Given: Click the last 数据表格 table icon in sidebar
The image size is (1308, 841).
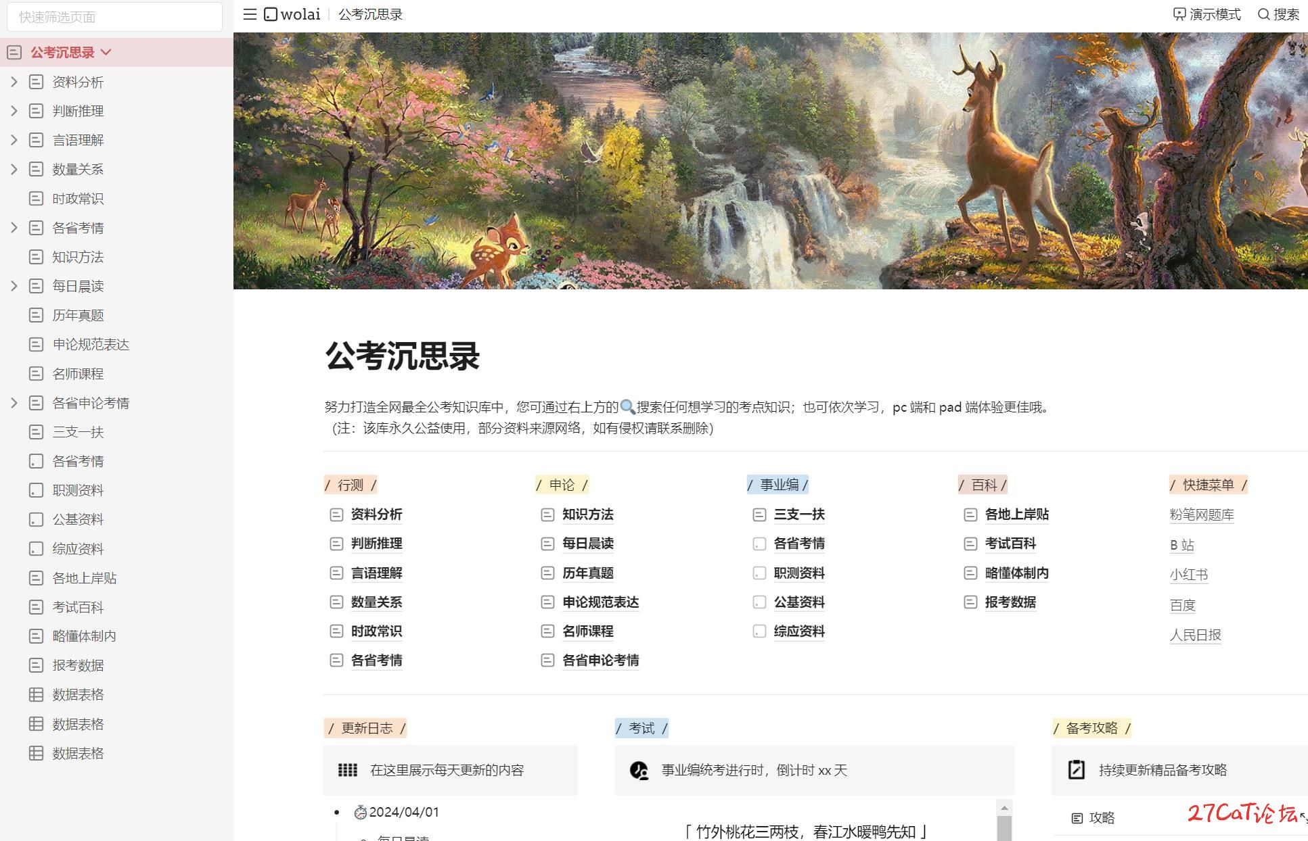Looking at the screenshot, I should coord(37,753).
